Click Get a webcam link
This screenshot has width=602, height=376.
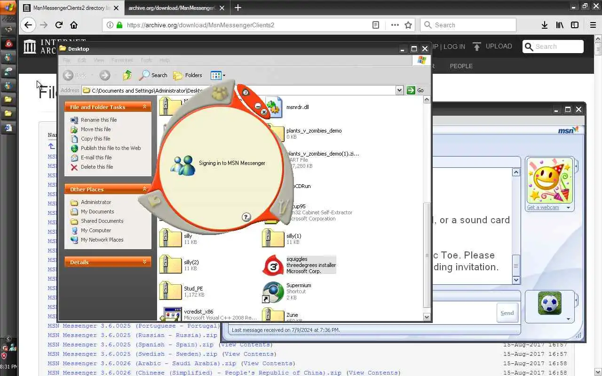coord(543,207)
